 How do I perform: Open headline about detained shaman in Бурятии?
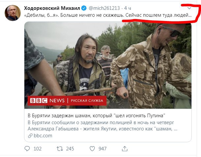(x=96, y=116)
